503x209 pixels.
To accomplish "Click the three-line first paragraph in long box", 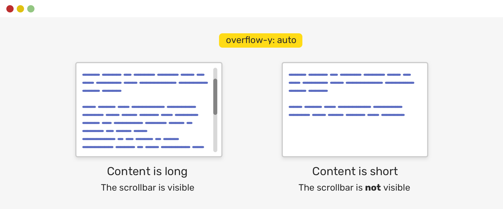I will coord(145,83).
